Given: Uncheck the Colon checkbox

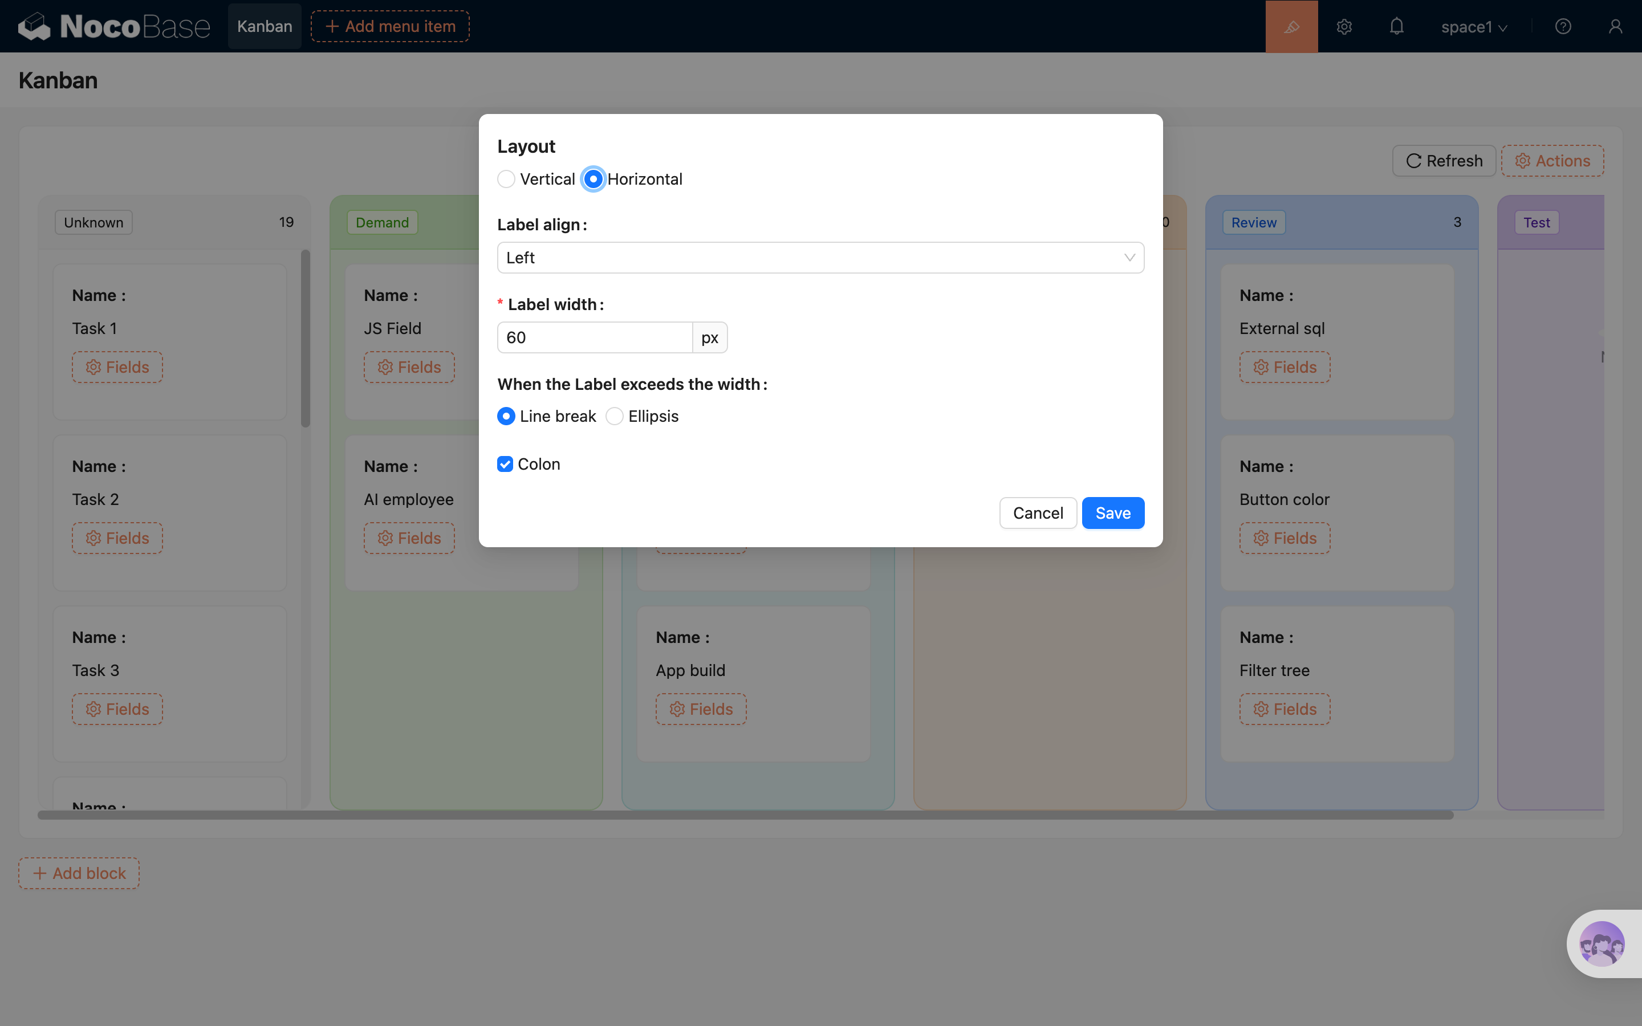Looking at the screenshot, I should click(x=505, y=464).
